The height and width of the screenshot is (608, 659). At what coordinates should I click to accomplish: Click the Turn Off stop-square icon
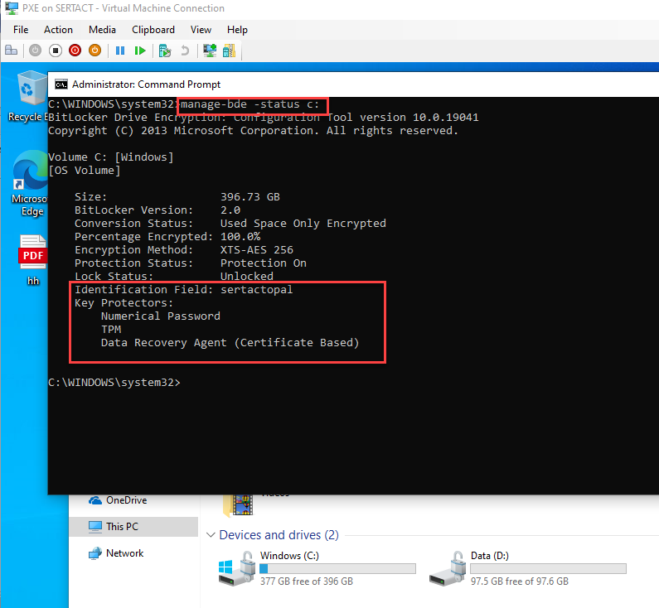pos(56,51)
